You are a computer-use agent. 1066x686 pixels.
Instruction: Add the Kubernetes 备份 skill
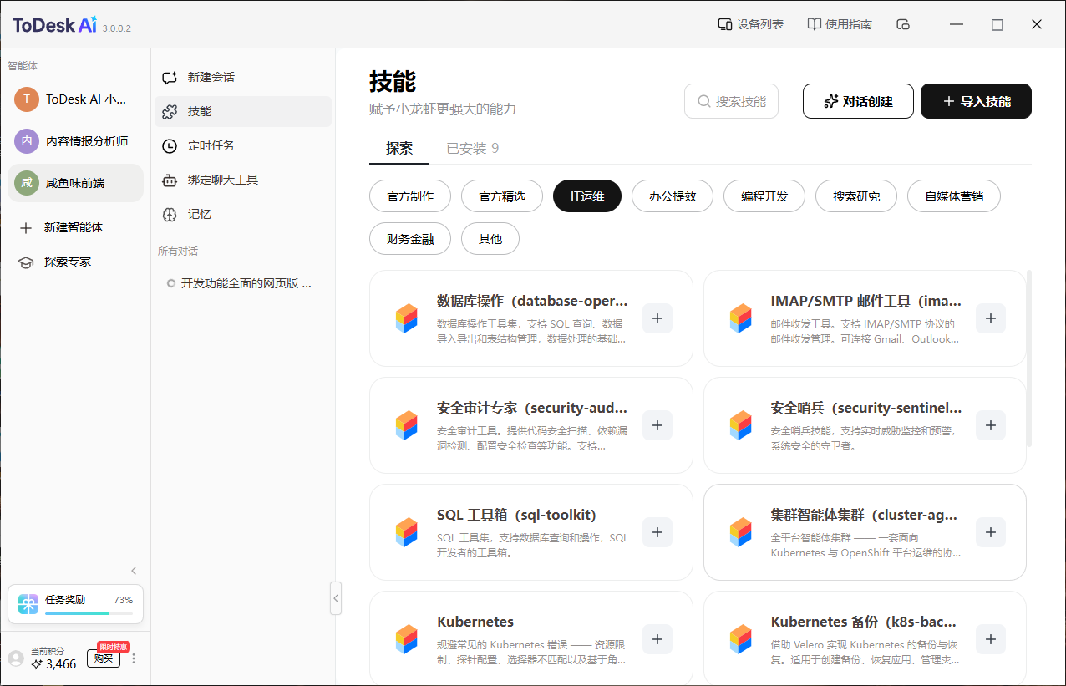[991, 639]
